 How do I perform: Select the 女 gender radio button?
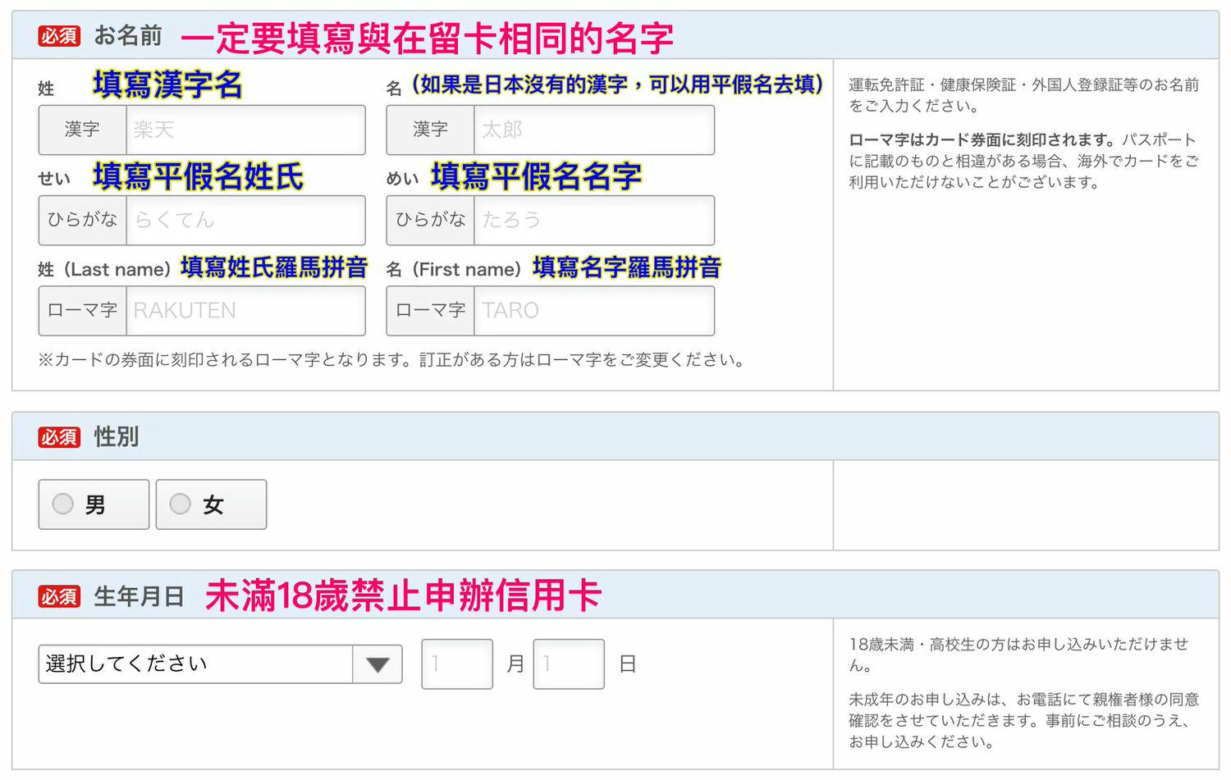point(181,504)
